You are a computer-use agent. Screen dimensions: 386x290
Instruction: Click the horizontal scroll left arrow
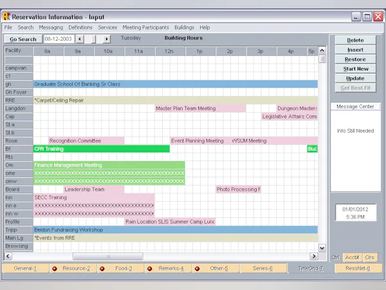tap(8, 256)
